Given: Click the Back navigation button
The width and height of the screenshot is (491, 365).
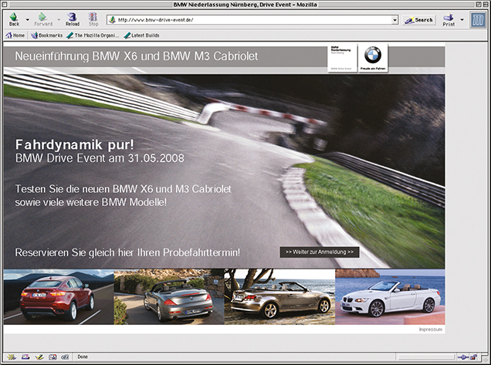Looking at the screenshot, I should tap(14, 19).
